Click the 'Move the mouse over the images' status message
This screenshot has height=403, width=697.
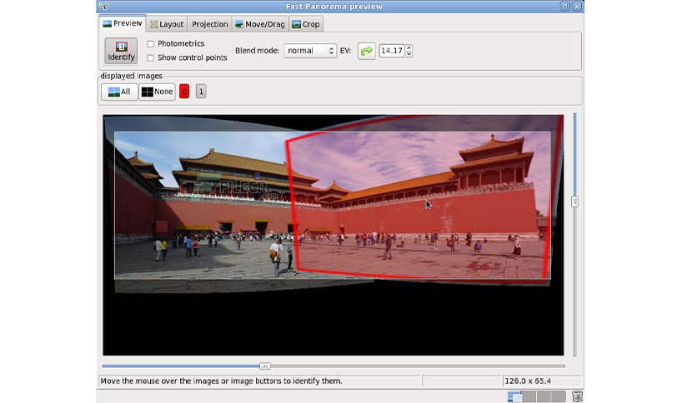221,381
